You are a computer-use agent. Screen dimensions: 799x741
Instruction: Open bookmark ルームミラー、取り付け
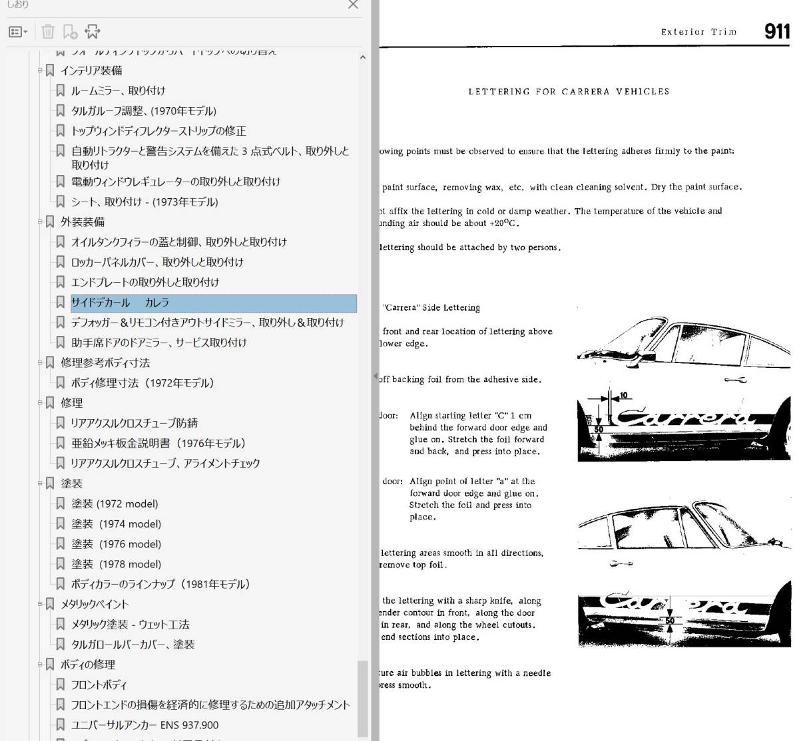click(x=118, y=90)
